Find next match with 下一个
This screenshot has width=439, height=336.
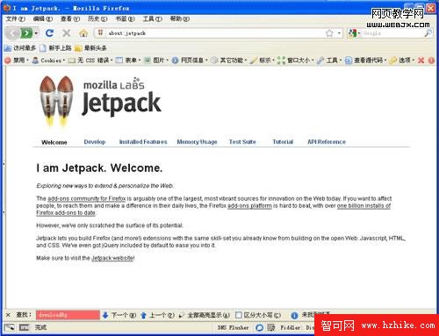[x=119, y=315]
